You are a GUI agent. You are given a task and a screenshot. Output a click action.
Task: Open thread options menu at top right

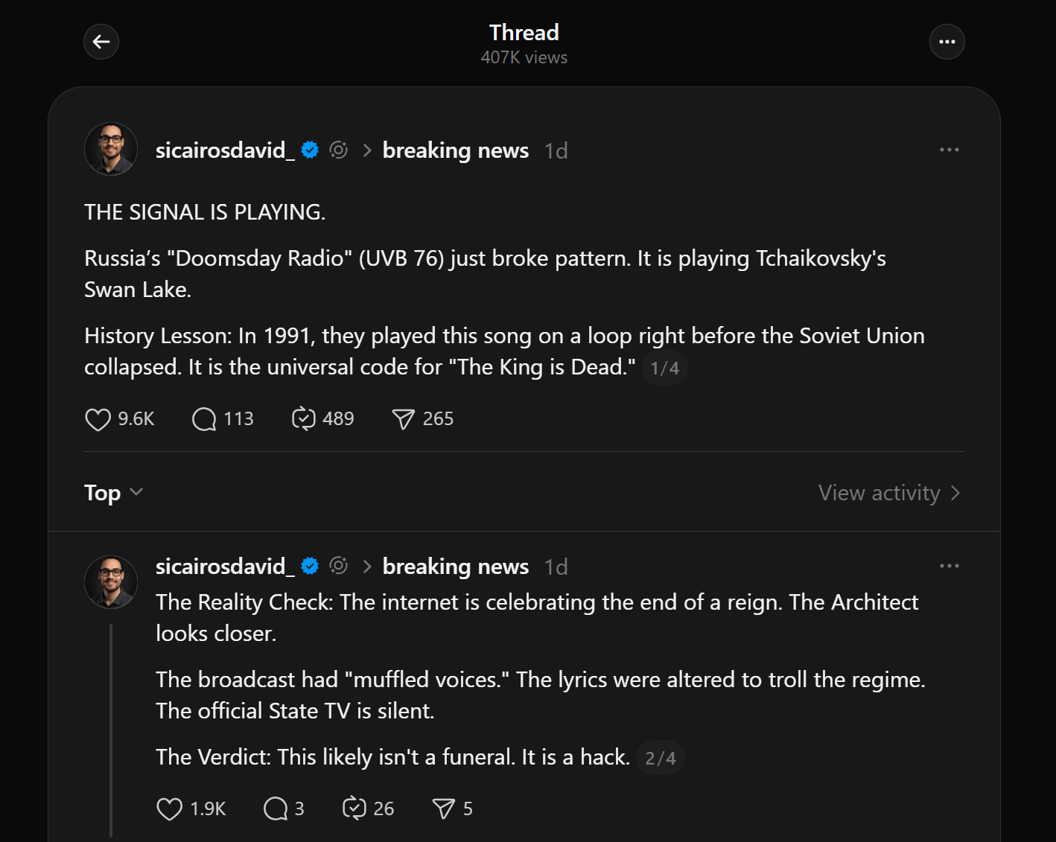point(947,42)
